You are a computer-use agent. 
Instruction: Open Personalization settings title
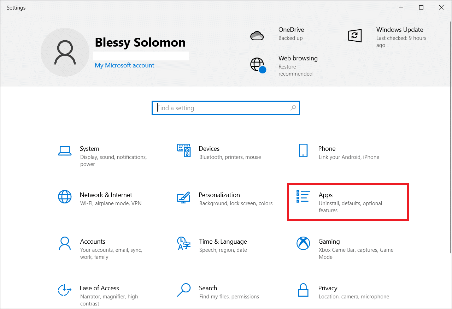point(219,195)
